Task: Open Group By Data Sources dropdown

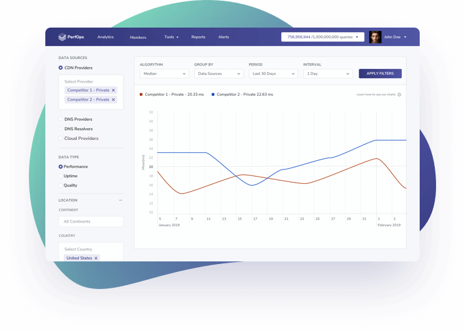Action: [219, 74]
